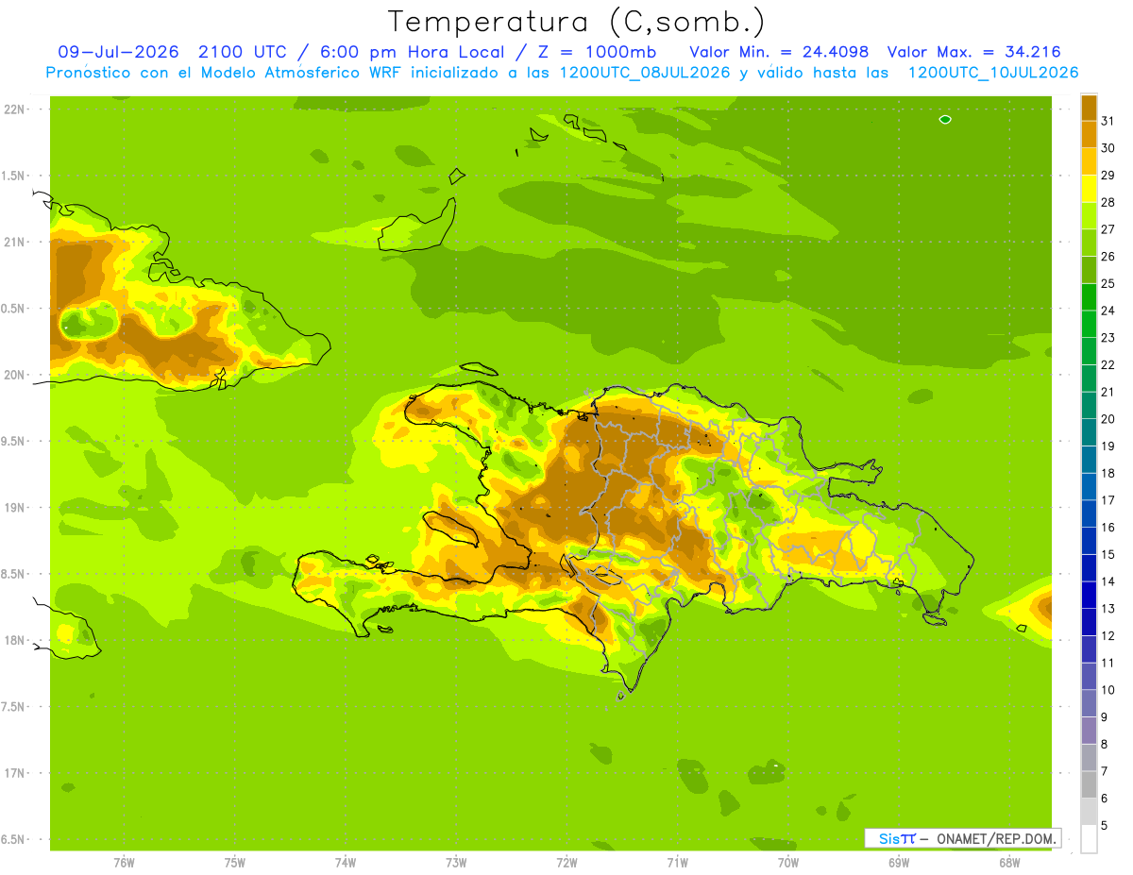
Task: Click the "17N" latitude axis label
Action: coord(13,773)
